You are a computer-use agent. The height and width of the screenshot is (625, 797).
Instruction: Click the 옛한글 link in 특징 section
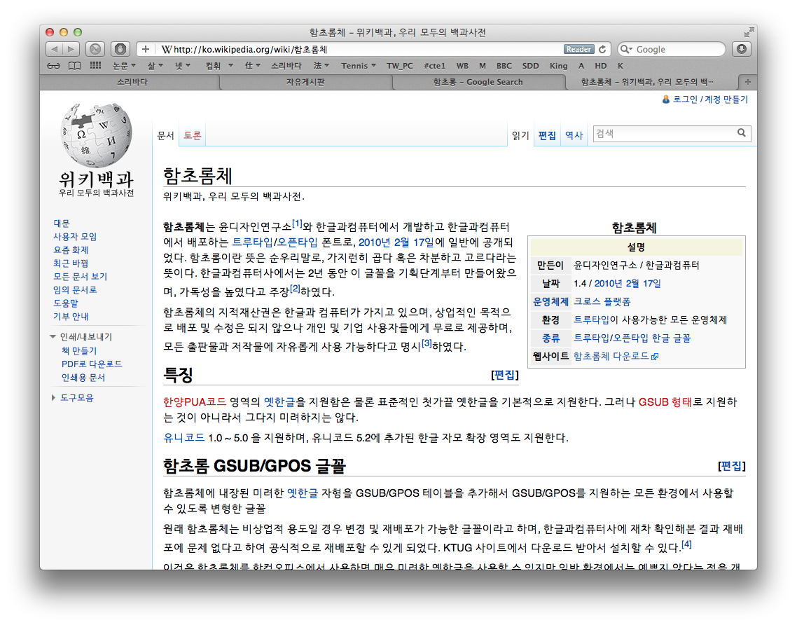coord(279,401)
